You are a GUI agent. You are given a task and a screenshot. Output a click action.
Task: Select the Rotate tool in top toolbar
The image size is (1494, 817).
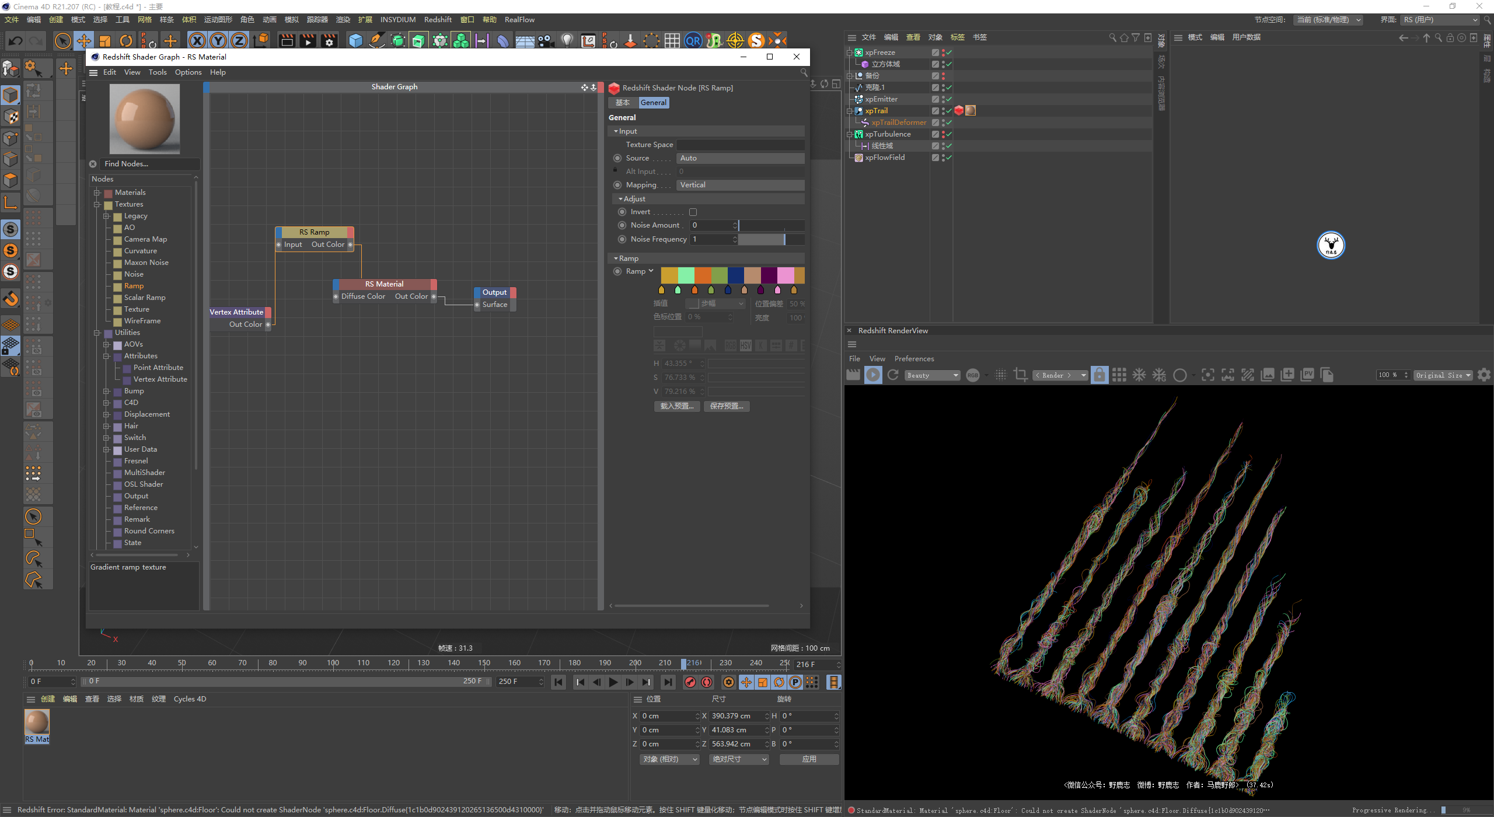click(x=126, y=41)
